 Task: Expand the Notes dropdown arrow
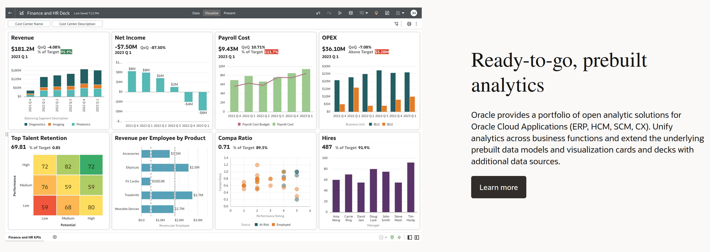tap(366, 13)
